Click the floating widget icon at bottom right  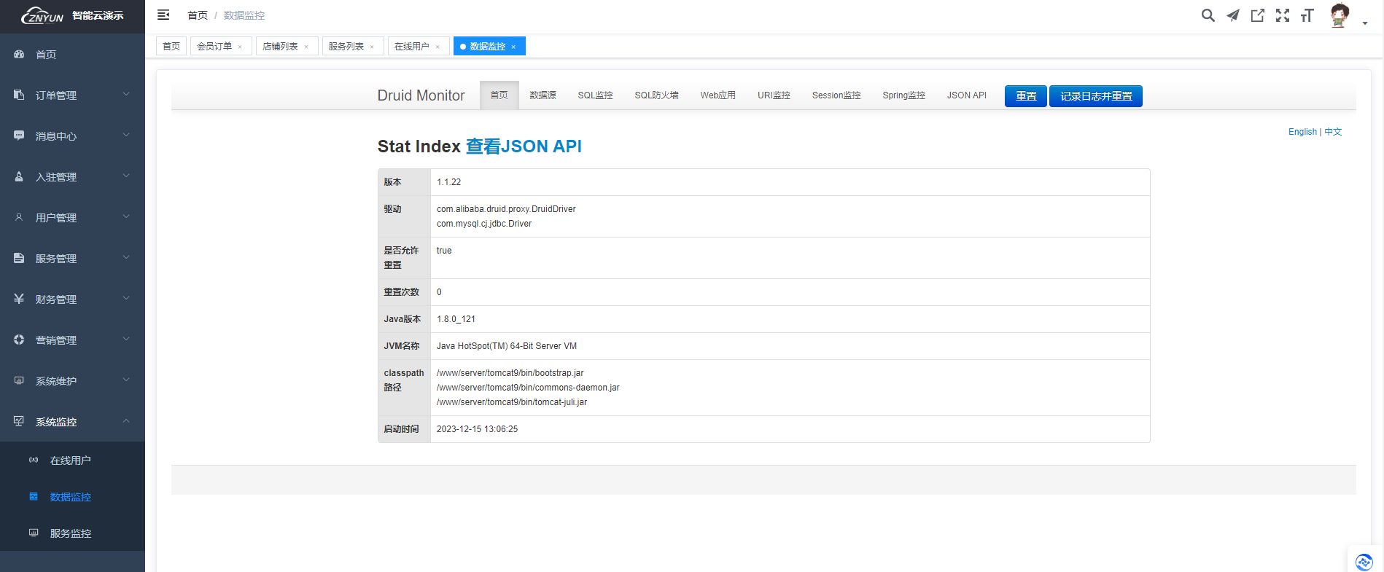tap(1364, 561)
